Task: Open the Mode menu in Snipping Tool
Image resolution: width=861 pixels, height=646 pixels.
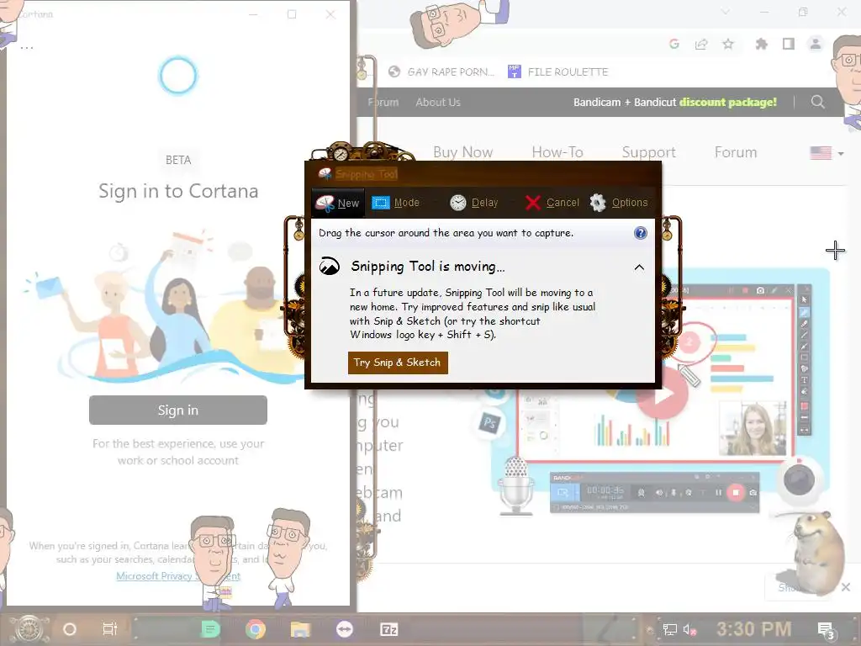Action: [395, 203]
